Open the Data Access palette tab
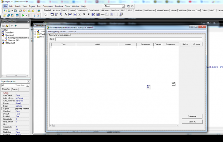223x142 pixels. 82,10
